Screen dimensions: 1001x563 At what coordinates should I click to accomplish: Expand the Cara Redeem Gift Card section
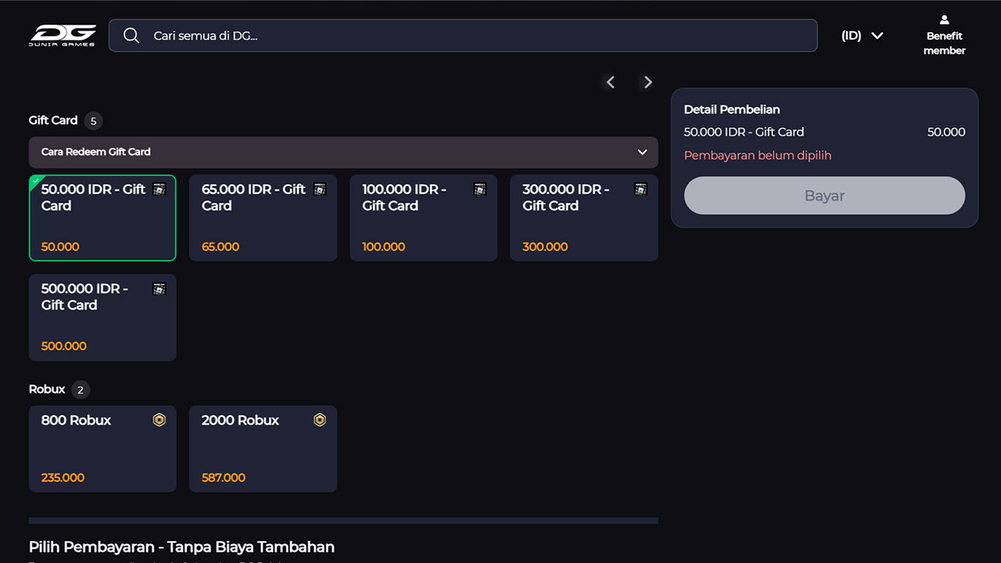[343, 152]
